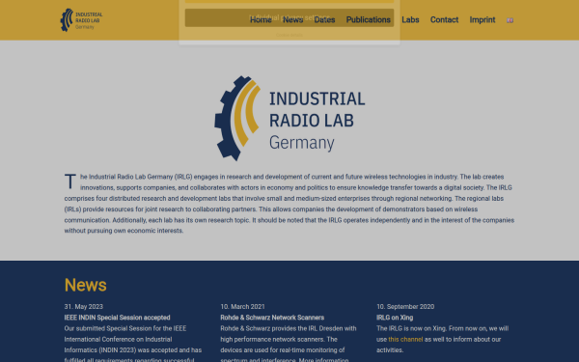The width and height of the screenshot is (579, 362).
Task: Open the Labs menu item
Action: click(410, 20)
